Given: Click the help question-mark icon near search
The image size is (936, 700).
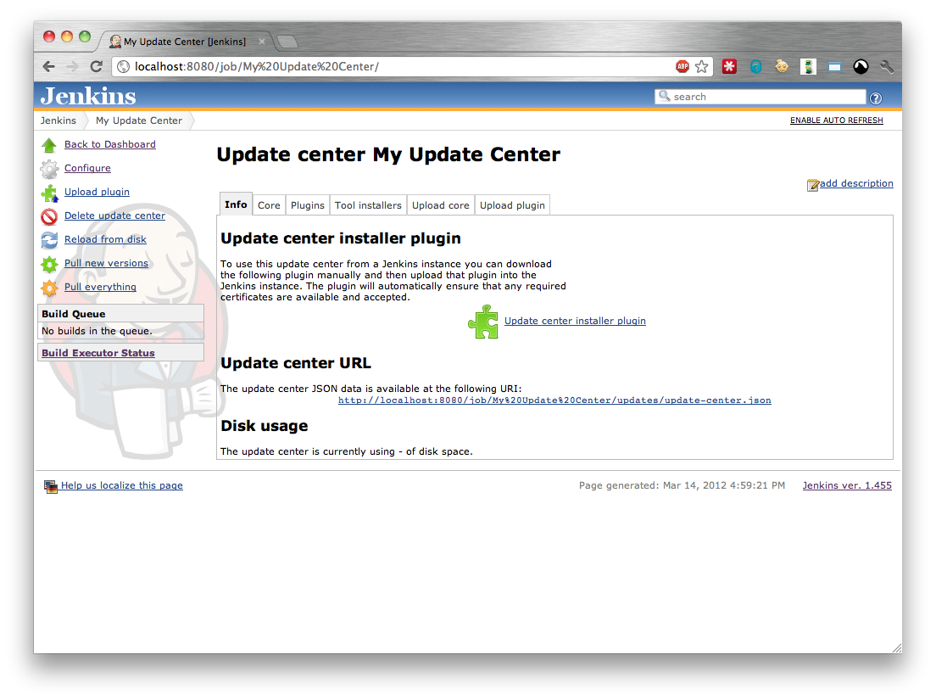Looking at the screenshot, I should [875, 98].
